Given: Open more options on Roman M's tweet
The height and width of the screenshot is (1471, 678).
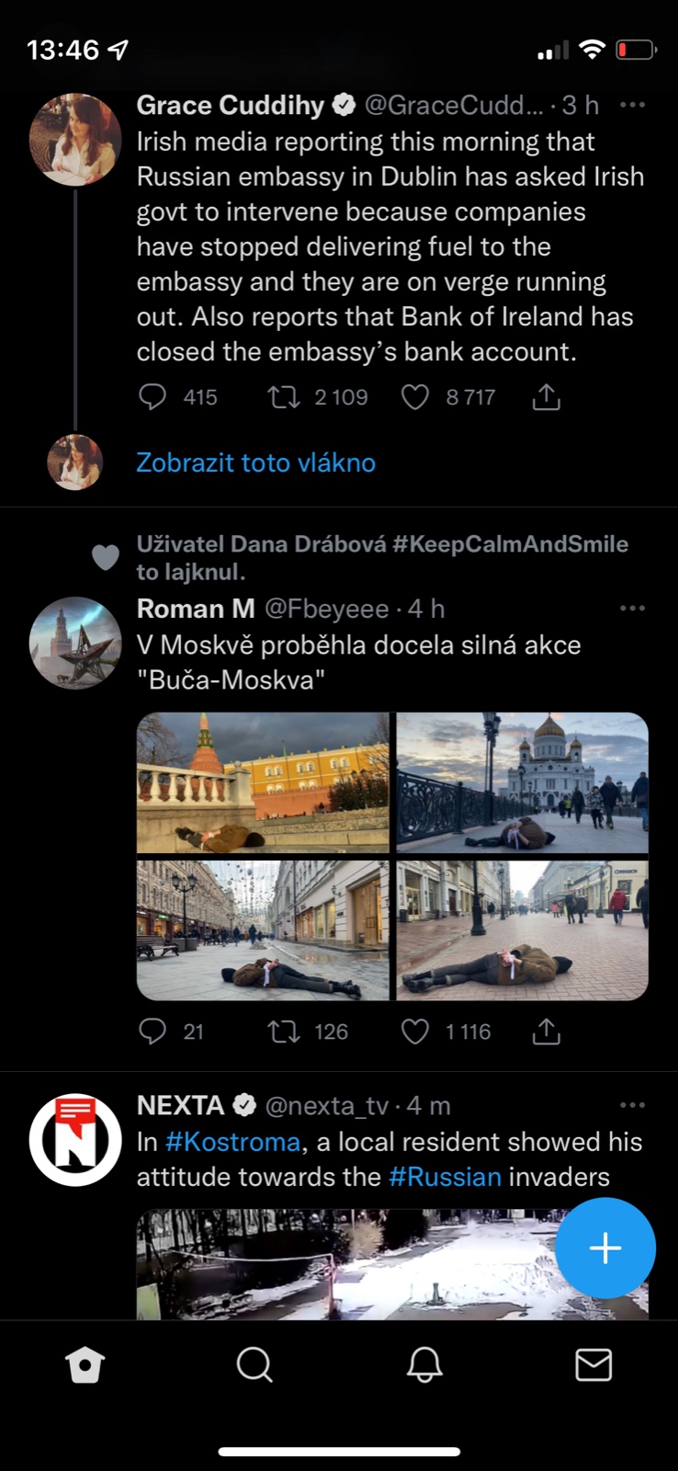Looking at the screenshot, I should coord(632,609).
